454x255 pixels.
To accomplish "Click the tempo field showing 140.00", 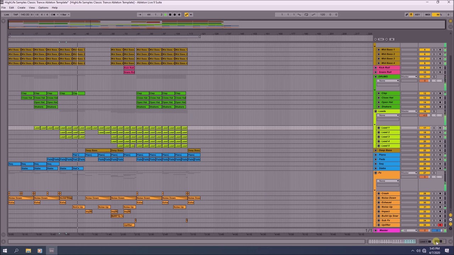I will pos(25,15).
